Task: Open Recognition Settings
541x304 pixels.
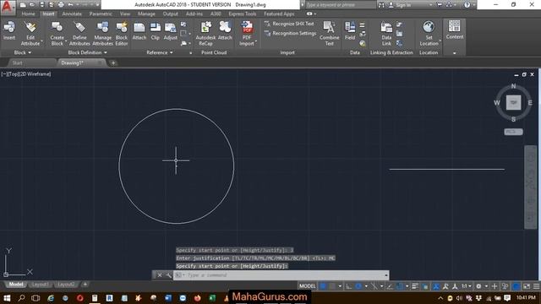Action: tap(291, 34)
